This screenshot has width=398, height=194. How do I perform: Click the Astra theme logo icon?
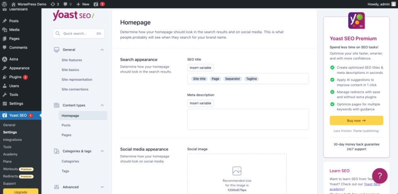tap(4, 59)
